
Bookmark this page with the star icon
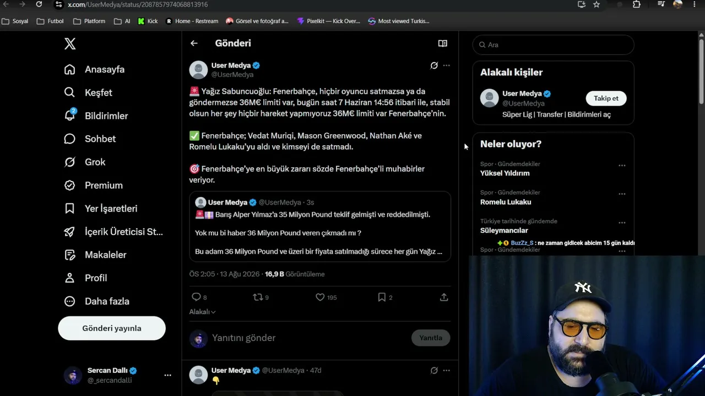596,4
